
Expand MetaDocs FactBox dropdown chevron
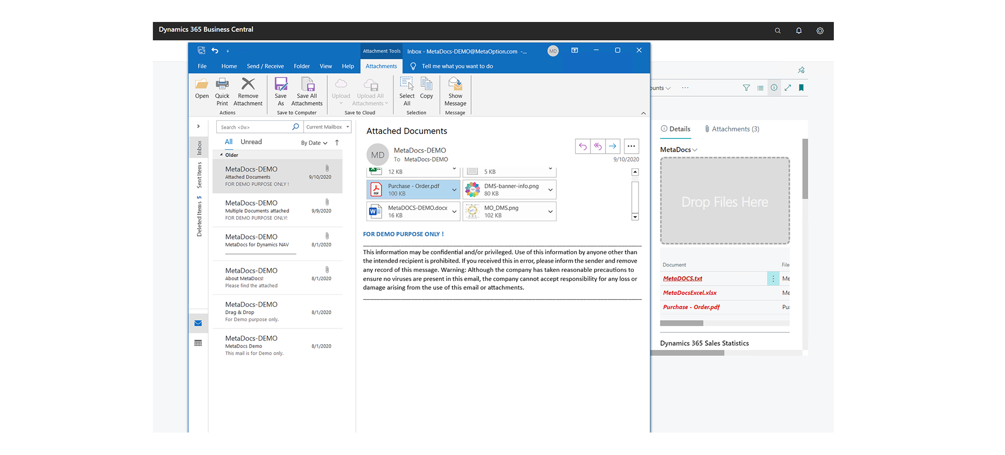pos(695,150)
